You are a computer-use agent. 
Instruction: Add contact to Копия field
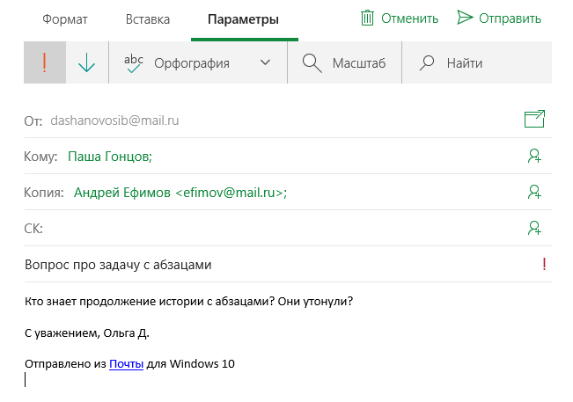click(x=534, y=192)
